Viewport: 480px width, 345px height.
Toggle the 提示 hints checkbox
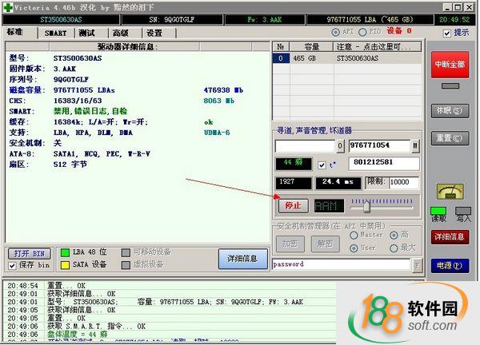[x=447, y=33]
